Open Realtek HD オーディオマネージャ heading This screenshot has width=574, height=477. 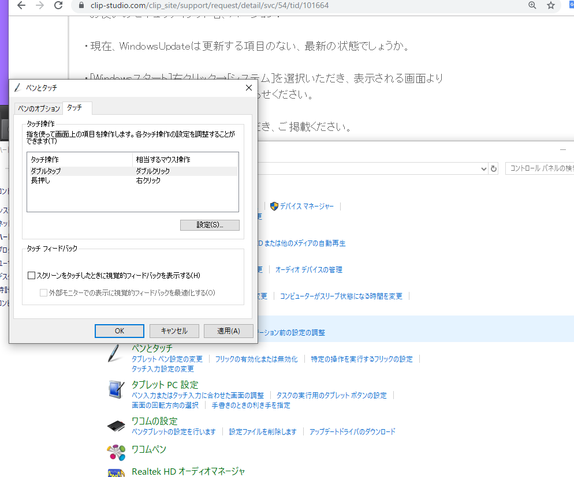point(188,471)
